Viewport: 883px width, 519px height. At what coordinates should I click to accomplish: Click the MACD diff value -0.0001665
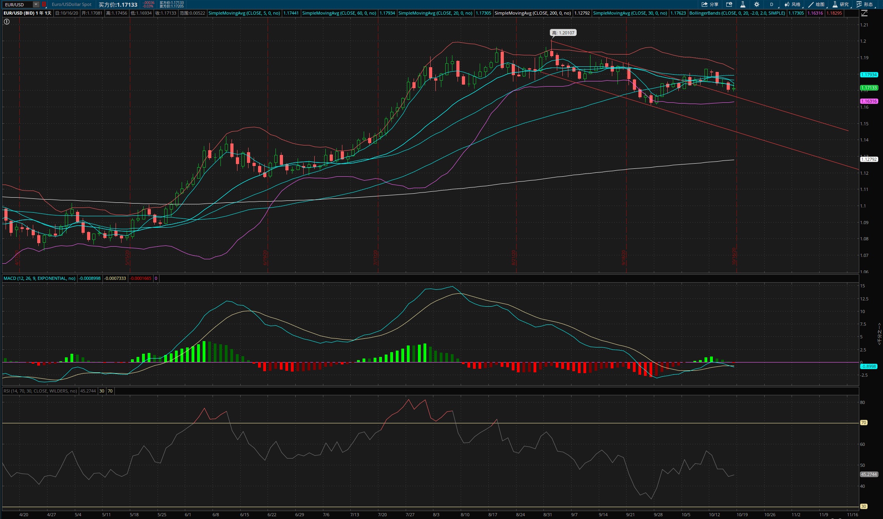[141, 278]
